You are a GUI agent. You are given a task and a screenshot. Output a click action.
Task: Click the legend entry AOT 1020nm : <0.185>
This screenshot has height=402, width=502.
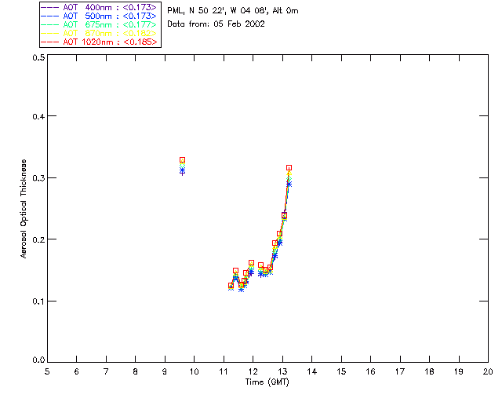click(100, 42)
